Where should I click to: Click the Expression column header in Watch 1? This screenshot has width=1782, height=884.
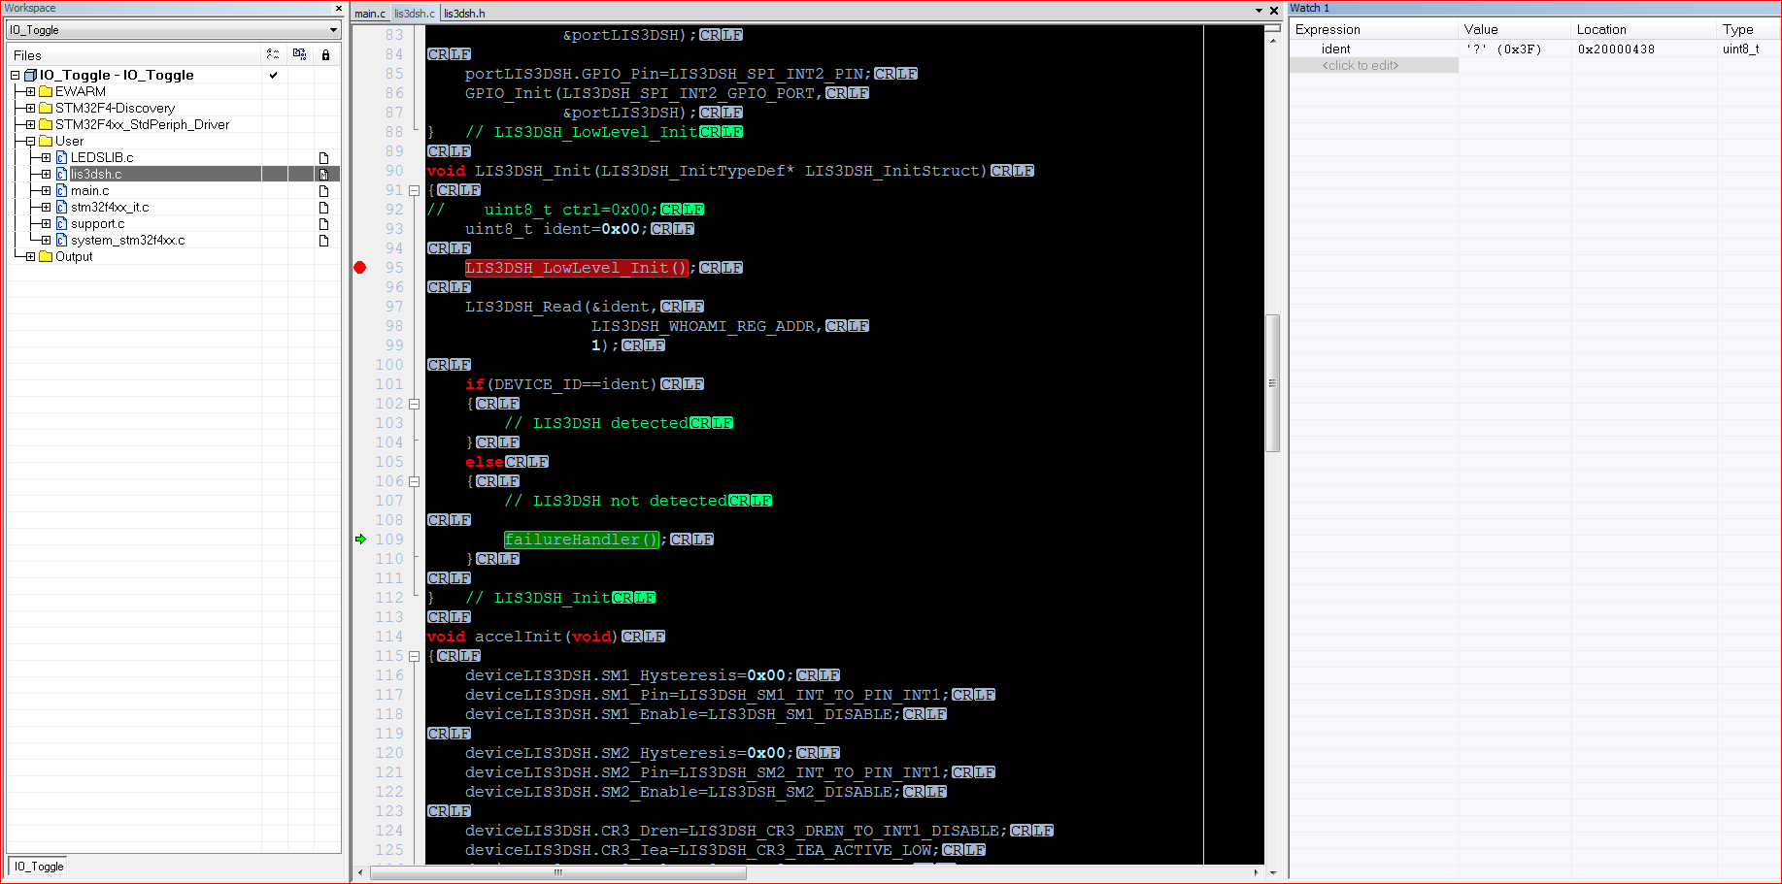pos(1373,30)
